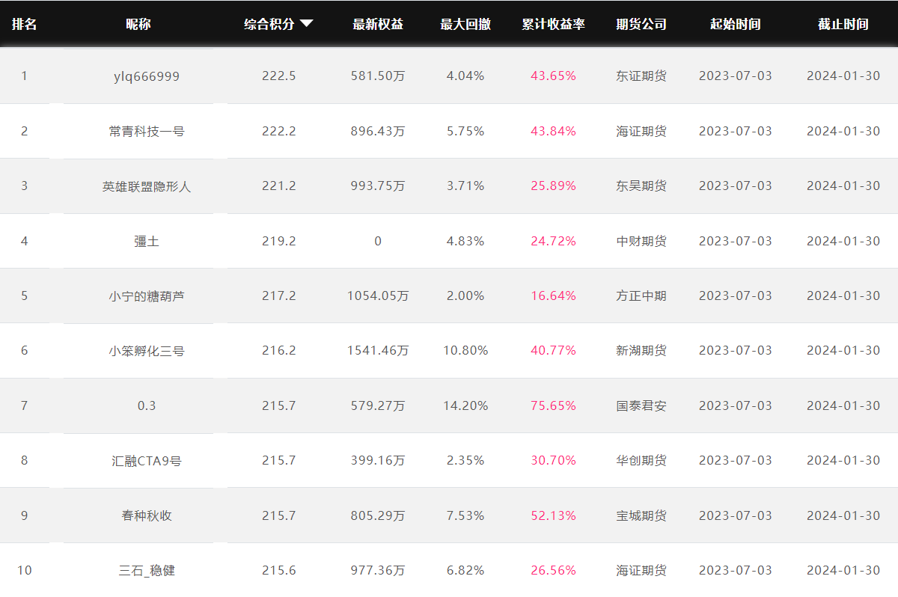Click the 截止时间 column header
Viewport: 898px width, 597px height.
(x=843, y=24)
